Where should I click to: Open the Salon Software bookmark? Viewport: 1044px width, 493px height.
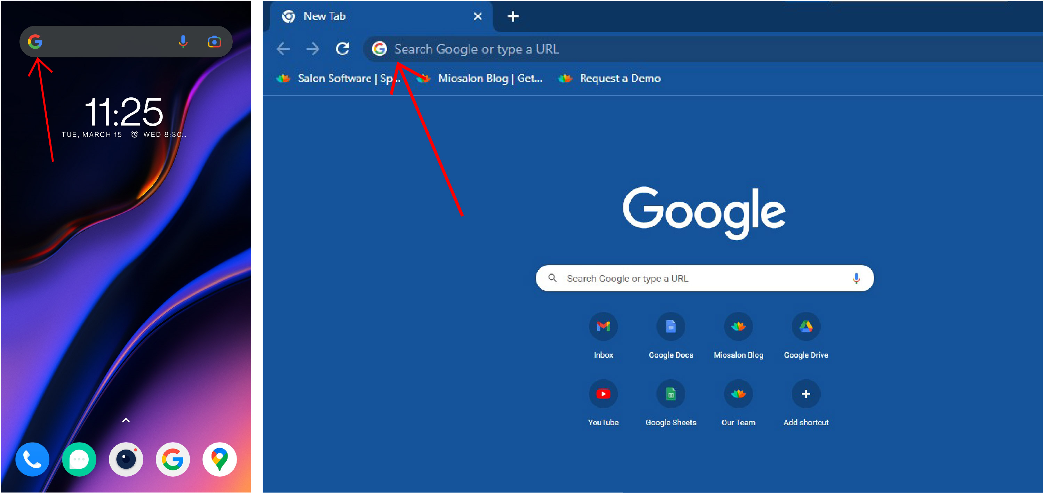tap(338, 78)
